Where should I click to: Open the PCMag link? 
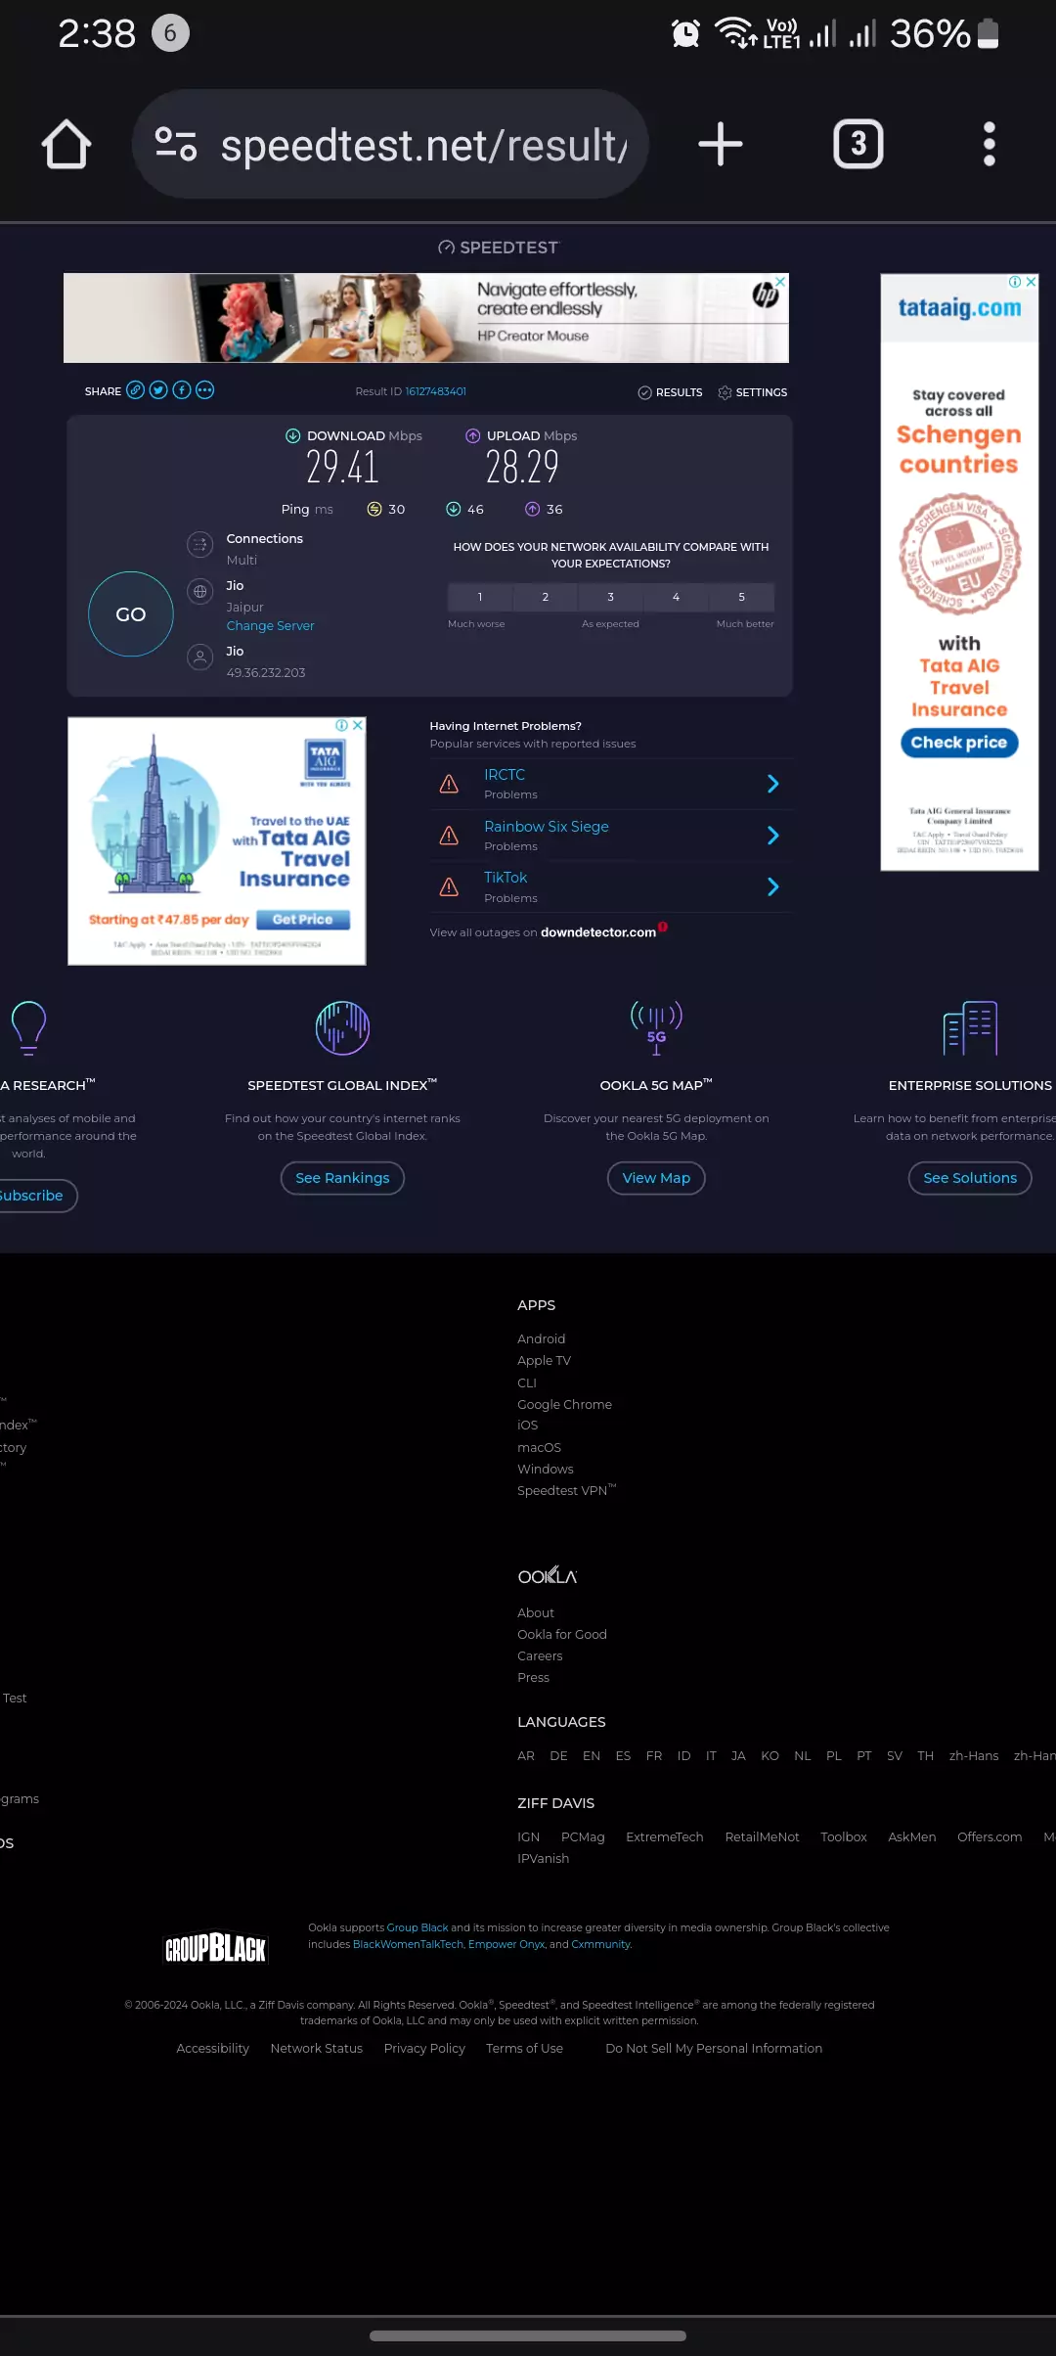[583, 1837]
